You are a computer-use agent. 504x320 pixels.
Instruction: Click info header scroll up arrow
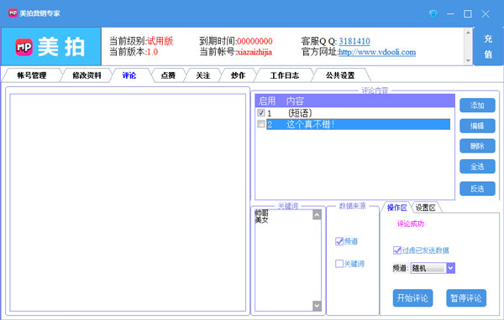tap(468, 33)
